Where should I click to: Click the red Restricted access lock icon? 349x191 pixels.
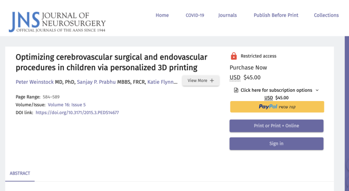234,56
